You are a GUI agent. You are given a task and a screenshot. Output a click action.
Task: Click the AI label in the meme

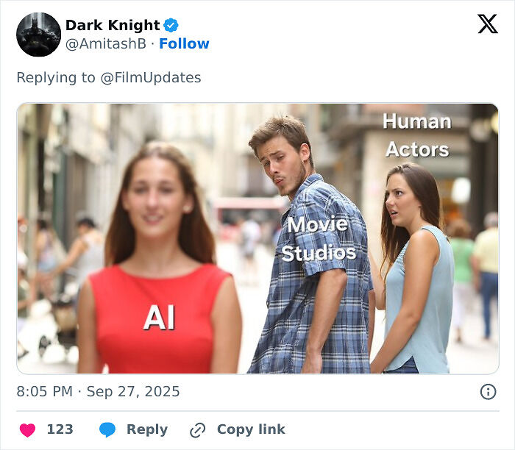[x=158, y=316]
